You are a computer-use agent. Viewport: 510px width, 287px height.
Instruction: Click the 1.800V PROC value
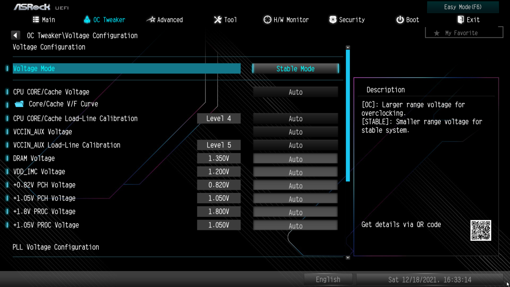[x=219, y=212]
